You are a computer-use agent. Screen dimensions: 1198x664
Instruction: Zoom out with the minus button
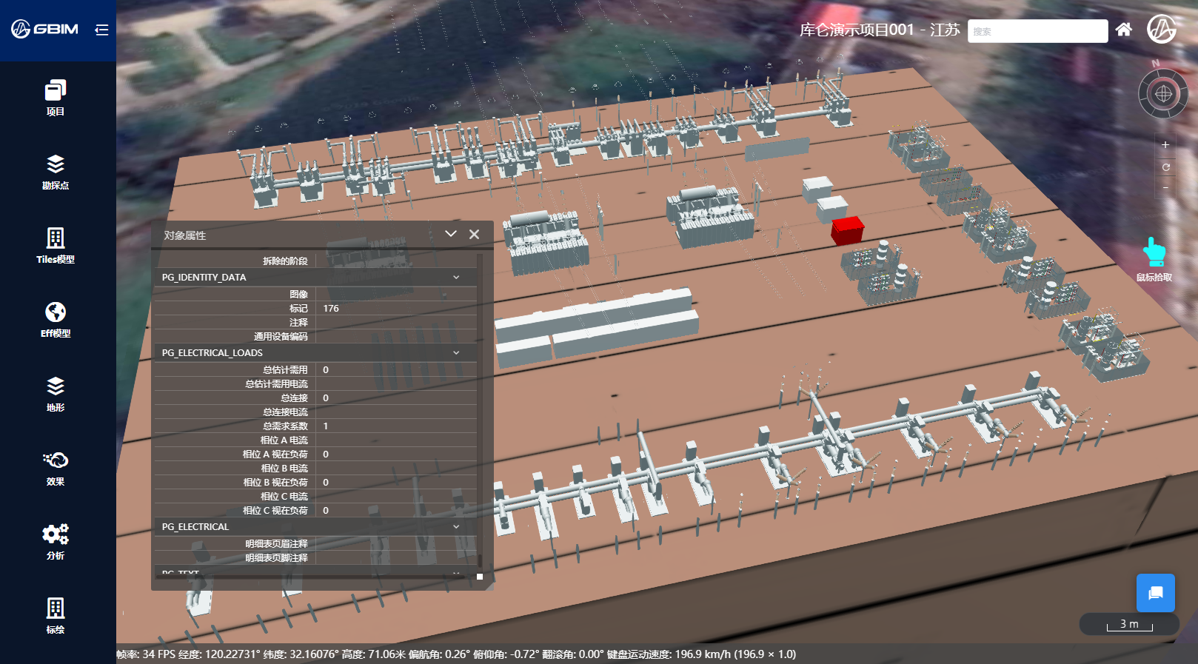1165,188
